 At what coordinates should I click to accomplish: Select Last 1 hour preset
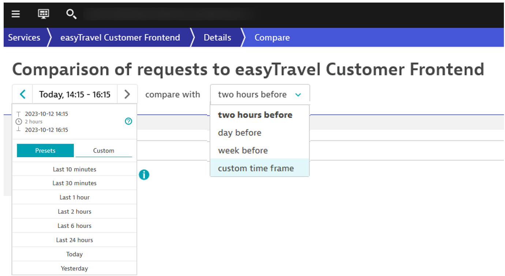[x=75, y=197]
